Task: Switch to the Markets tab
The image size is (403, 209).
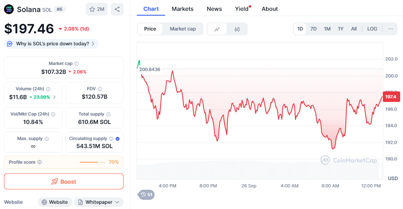Action: [x=183, y=9]
